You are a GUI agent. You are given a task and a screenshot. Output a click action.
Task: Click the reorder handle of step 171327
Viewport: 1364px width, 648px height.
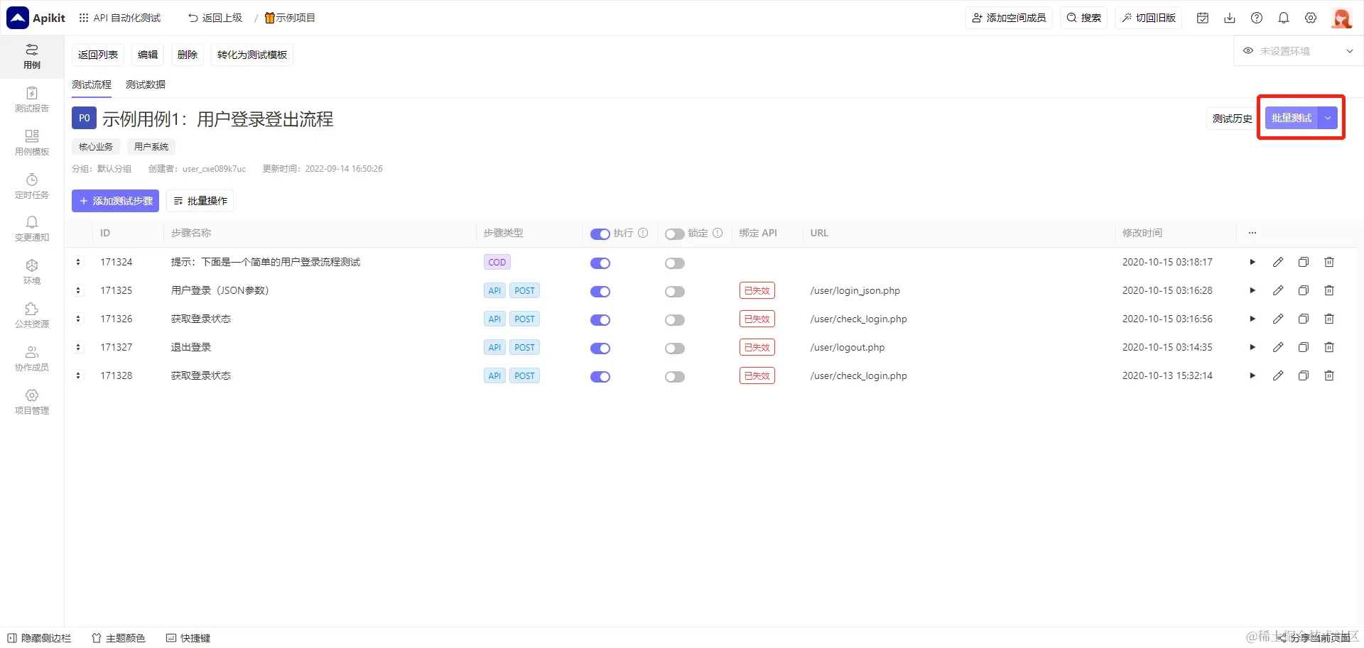click(x=78, y=347)
